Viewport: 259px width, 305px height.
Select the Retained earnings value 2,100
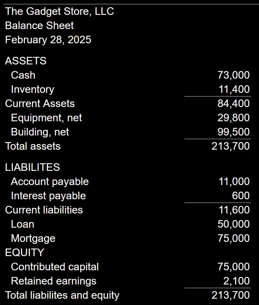(237, 281)
